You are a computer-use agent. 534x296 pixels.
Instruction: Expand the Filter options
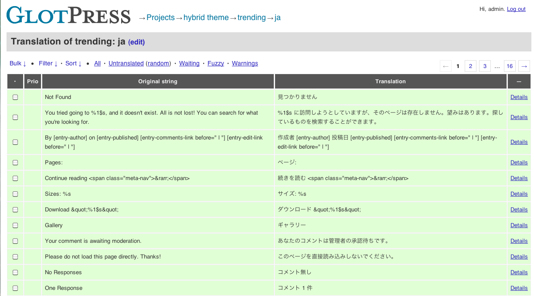[48, 63]
